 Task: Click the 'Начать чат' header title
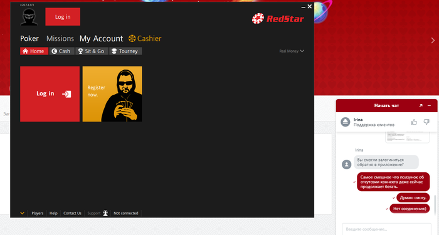386,105
